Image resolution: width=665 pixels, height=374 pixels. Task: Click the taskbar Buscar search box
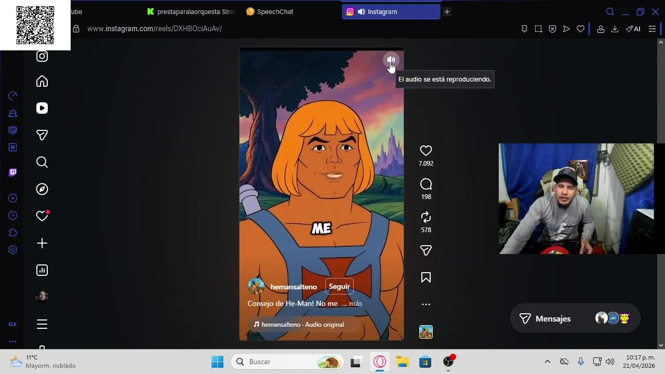coord(287,362)
